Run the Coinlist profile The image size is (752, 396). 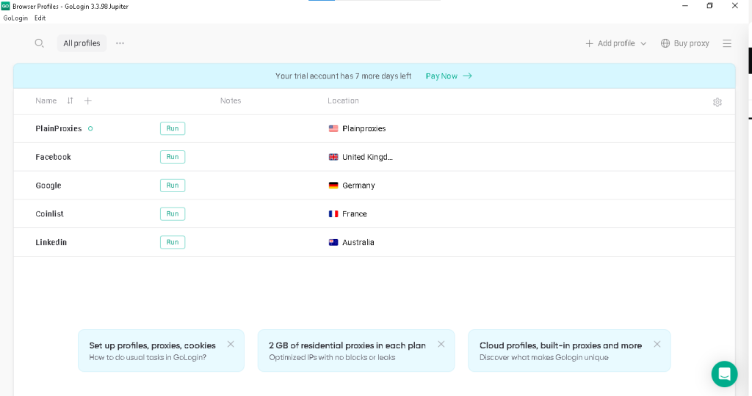coord(173,213)
